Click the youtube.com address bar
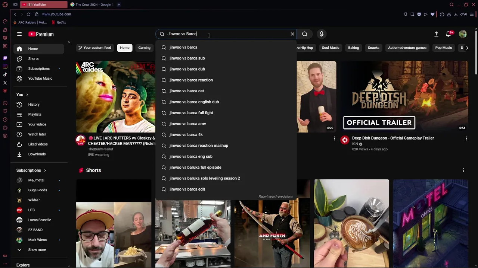The image size is (478, 268). click(x=56, y=14)
